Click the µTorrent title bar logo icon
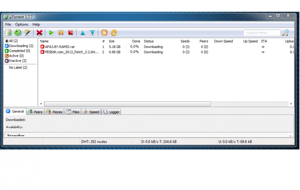The image size is (300, 190). (x=6, y=17)
